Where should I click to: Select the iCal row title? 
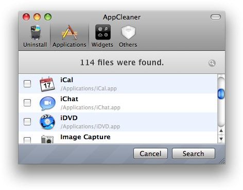(x=66, y=80)
